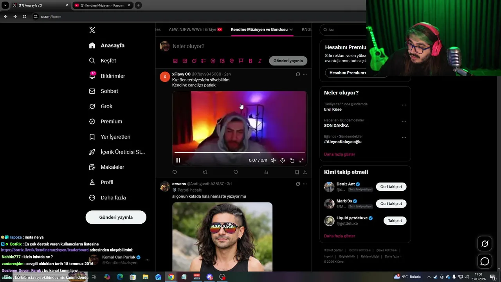Toggle bold text formatting
Viewport: 501px width, 282px height.
click(x=250, y=61)
